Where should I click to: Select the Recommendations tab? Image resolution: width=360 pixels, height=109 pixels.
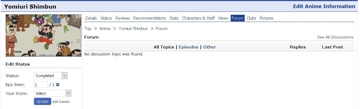(x=150, y=18)
